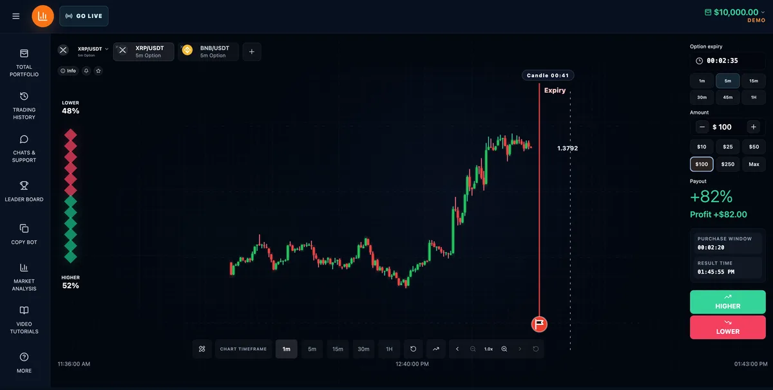Click the orange chart logo icon
773x390 pixels.
(x=43, y=16)
